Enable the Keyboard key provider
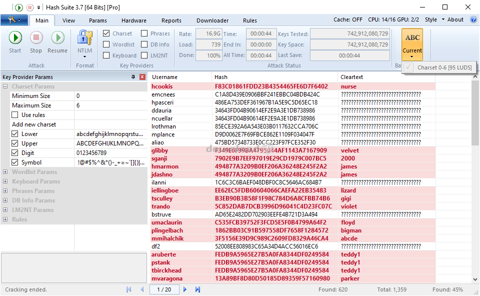 tap(106, 55)
